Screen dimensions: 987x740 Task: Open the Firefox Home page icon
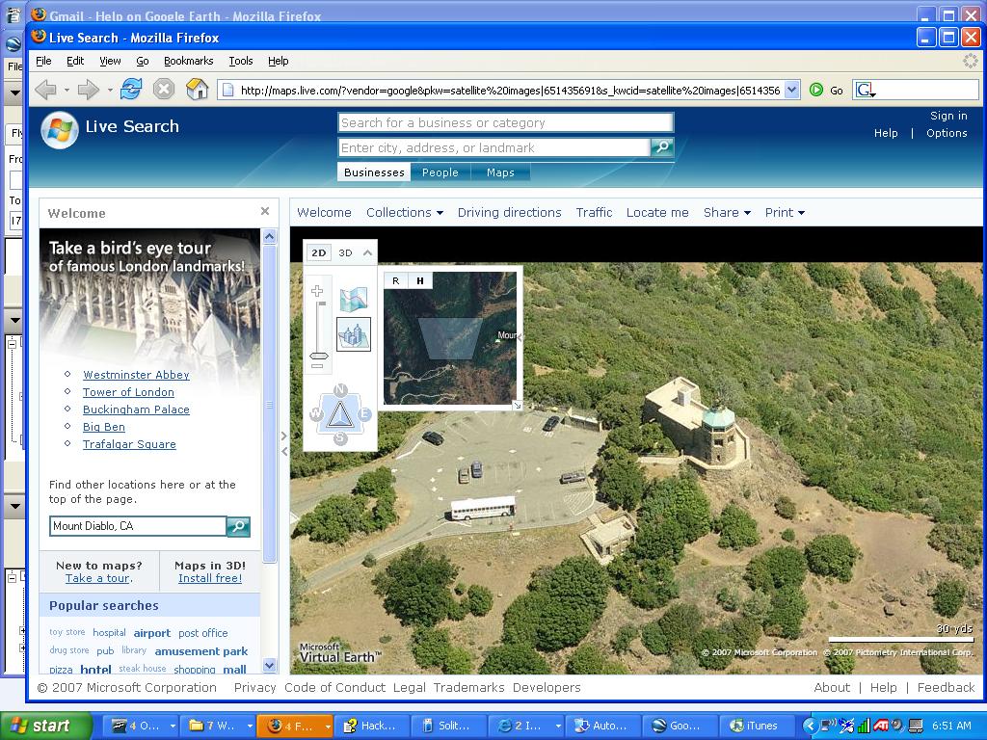(x=197, y=90)
